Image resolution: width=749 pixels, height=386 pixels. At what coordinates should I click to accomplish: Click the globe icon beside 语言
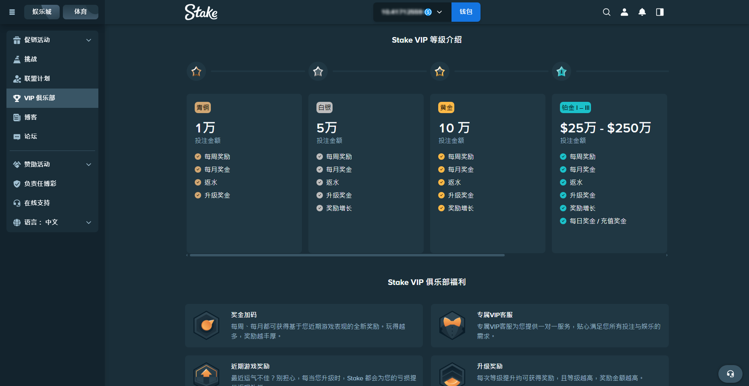point(17,222)
